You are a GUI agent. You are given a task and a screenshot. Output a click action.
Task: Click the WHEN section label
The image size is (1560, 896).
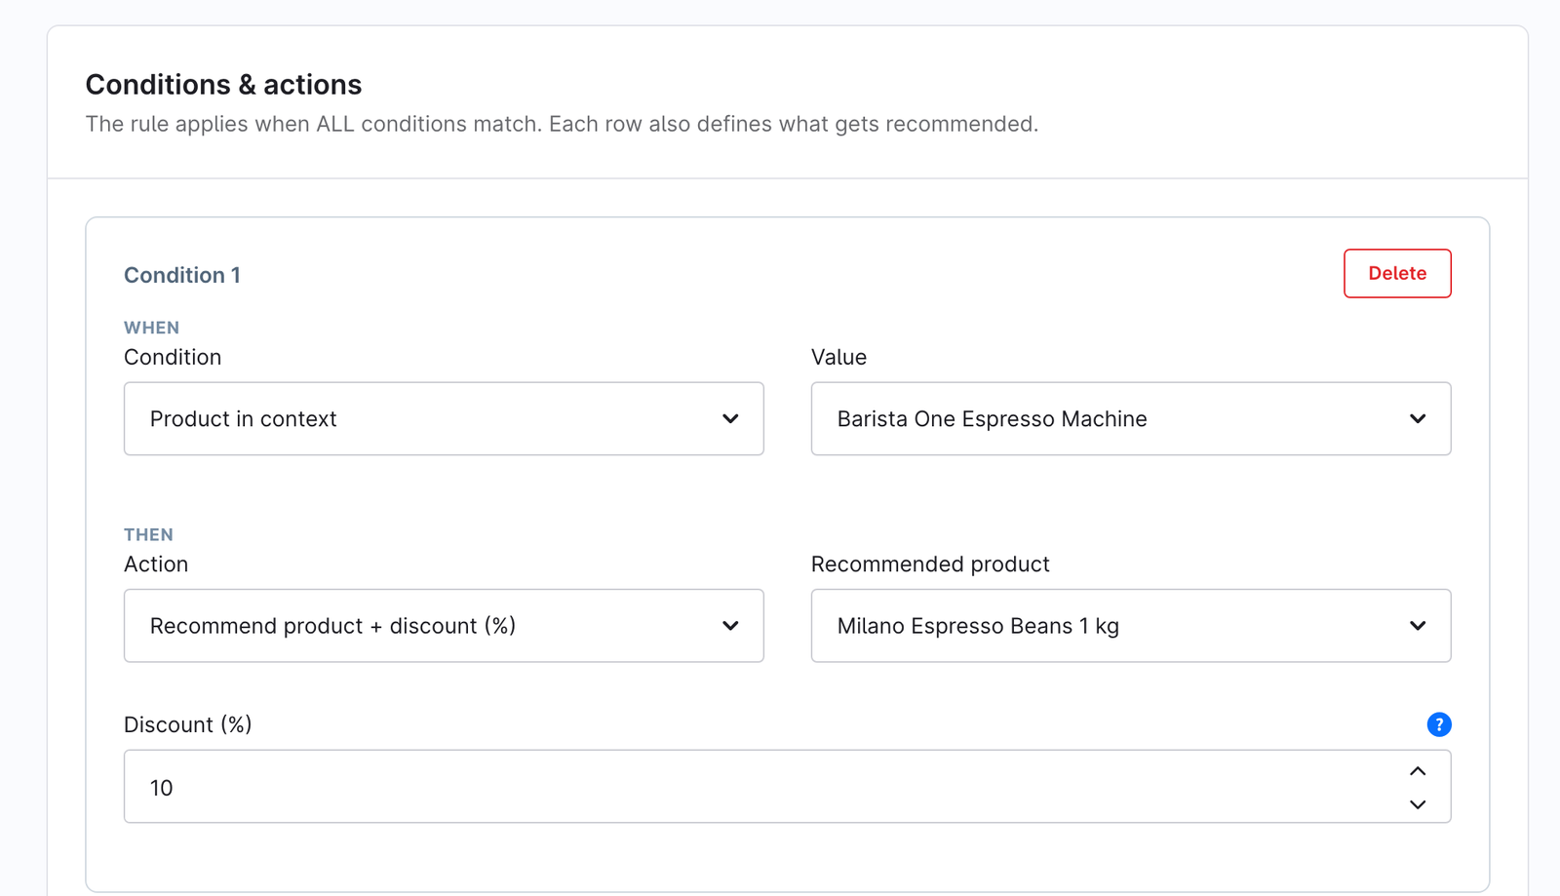pos(151,328)
